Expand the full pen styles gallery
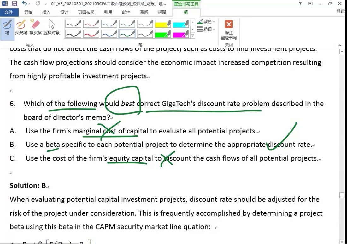 [x=192, y=35]
